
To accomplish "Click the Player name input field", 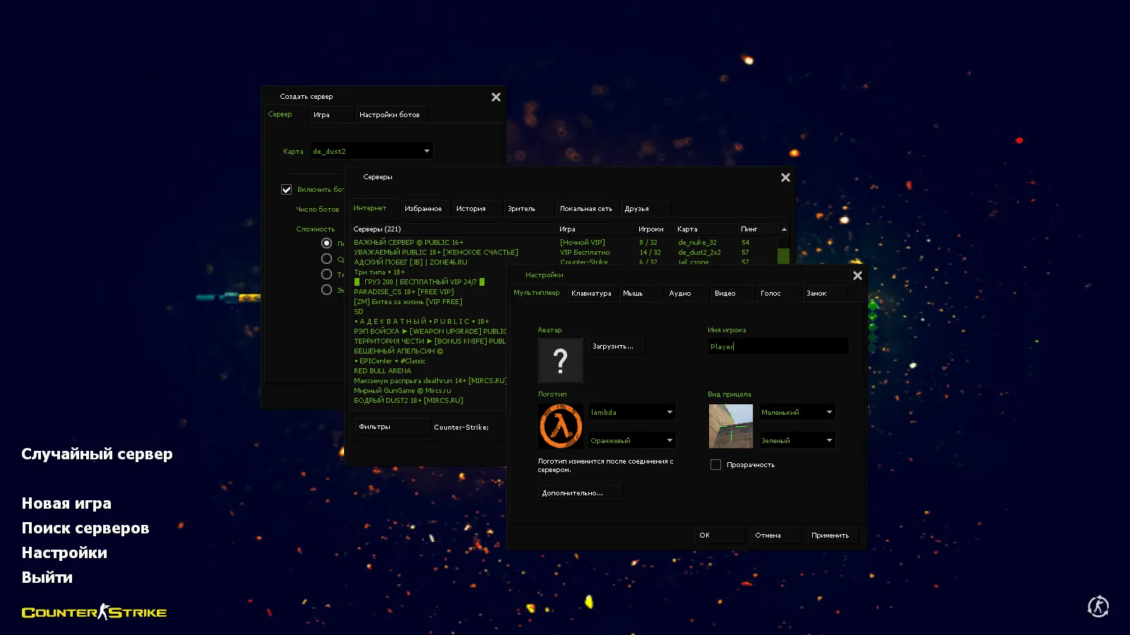I will 777,346.
